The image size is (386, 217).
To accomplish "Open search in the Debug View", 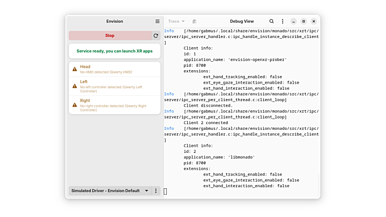I will point(272,22).
